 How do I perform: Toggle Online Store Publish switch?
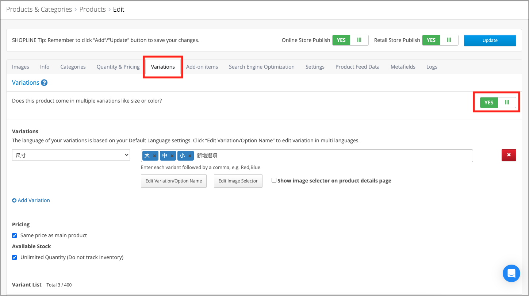pyautogui.click(x=350, y=40)
